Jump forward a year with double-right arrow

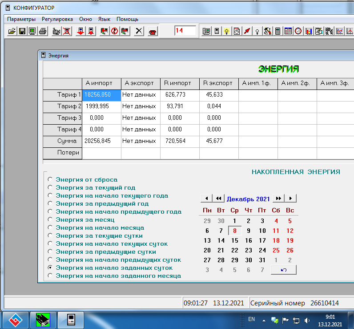[x=278, y=199]
